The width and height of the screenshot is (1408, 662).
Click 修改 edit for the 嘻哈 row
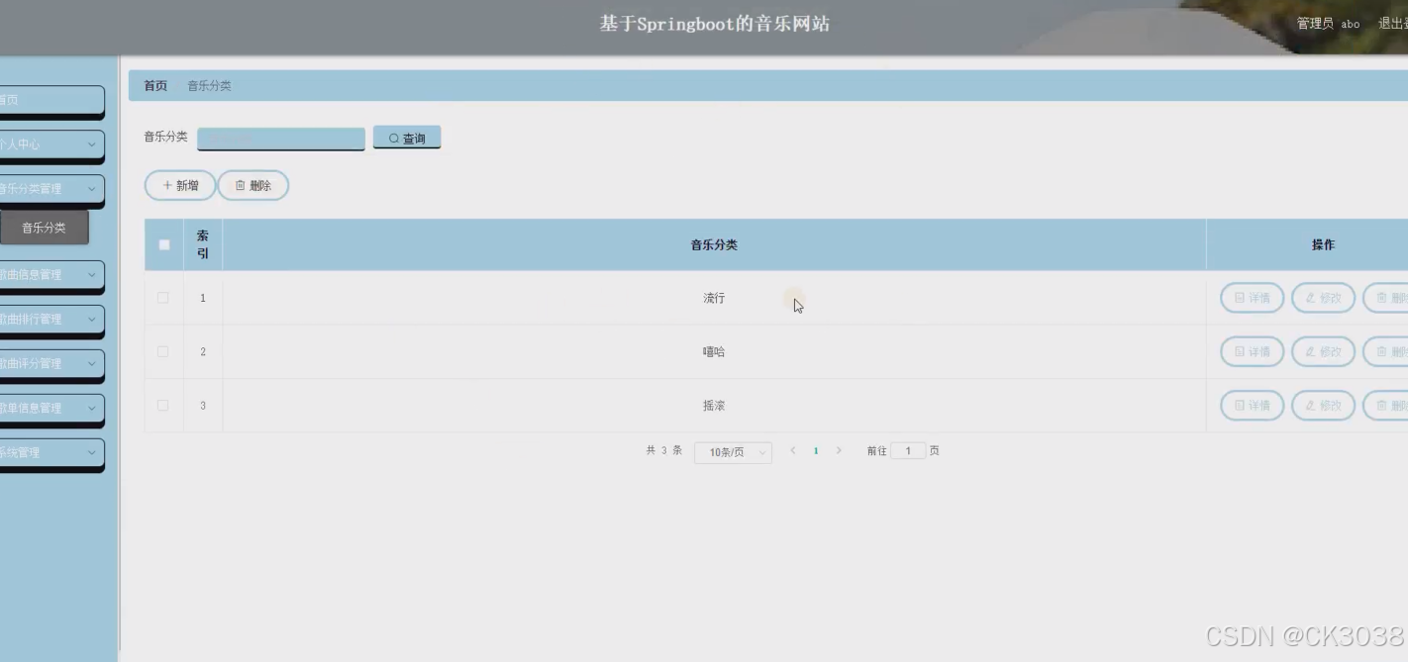click(1323, 351)
